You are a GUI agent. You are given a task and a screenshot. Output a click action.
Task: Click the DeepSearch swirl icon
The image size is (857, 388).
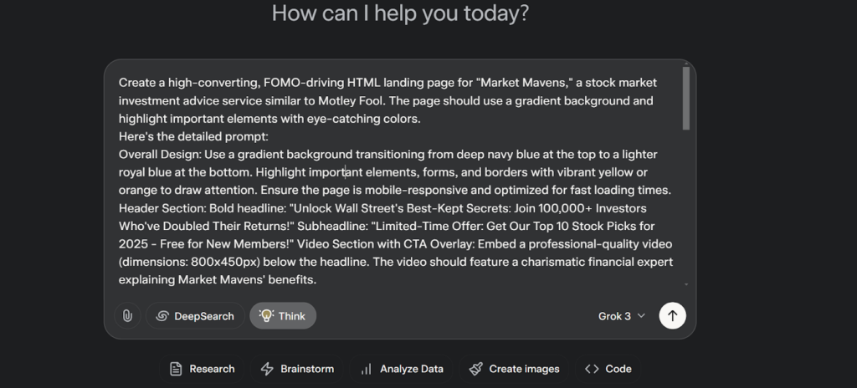pos(162,316)
